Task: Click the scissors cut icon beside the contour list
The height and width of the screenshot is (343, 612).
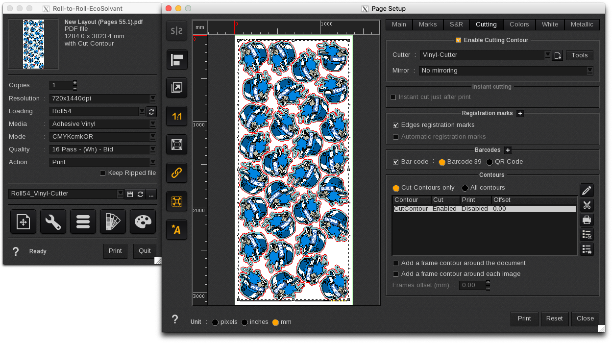Action: click(x=587, y=205)
